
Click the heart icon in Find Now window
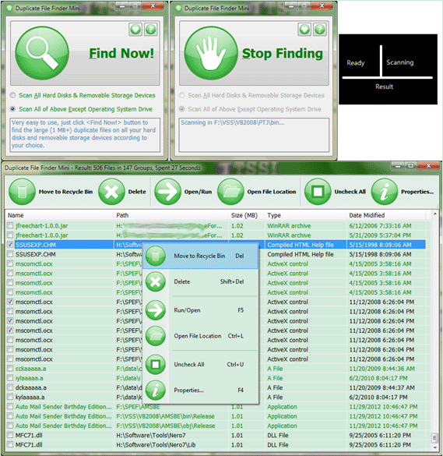pos(135,30)
